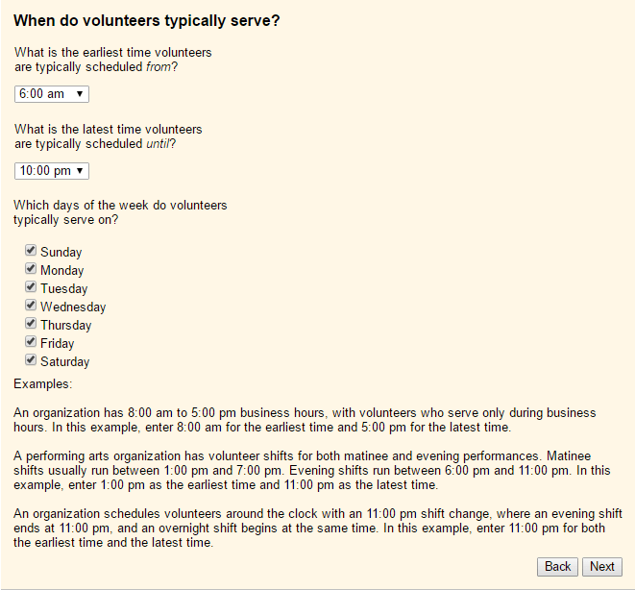Screen dimensions: 635x590
Task: Expand the 10:00 pm latest time dropdown
Action: click(52, 170)
